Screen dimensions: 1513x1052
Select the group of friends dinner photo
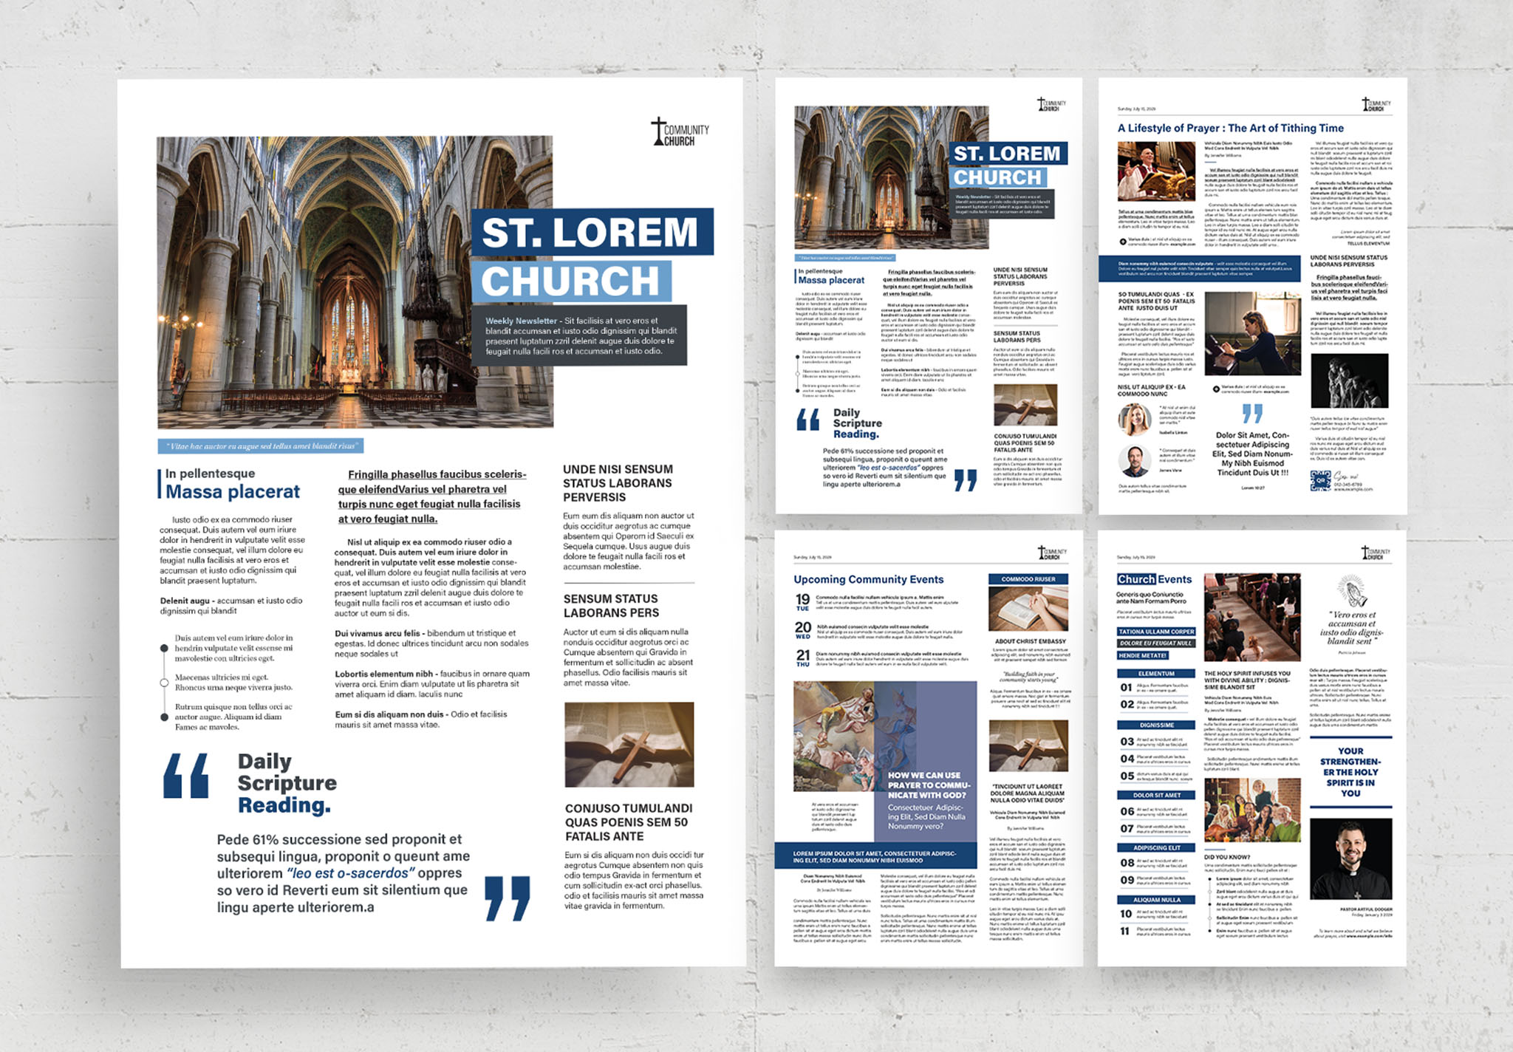[1252, 810]
